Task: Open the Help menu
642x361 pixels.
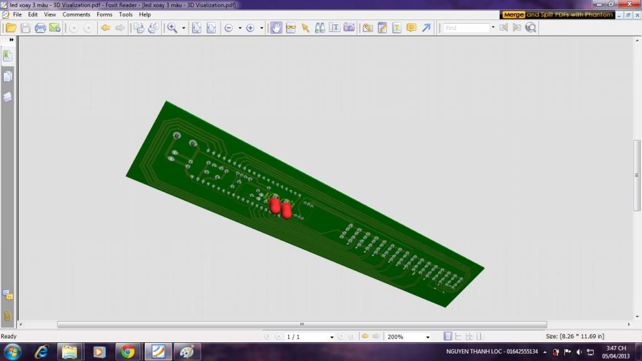Action: [145, 14]
